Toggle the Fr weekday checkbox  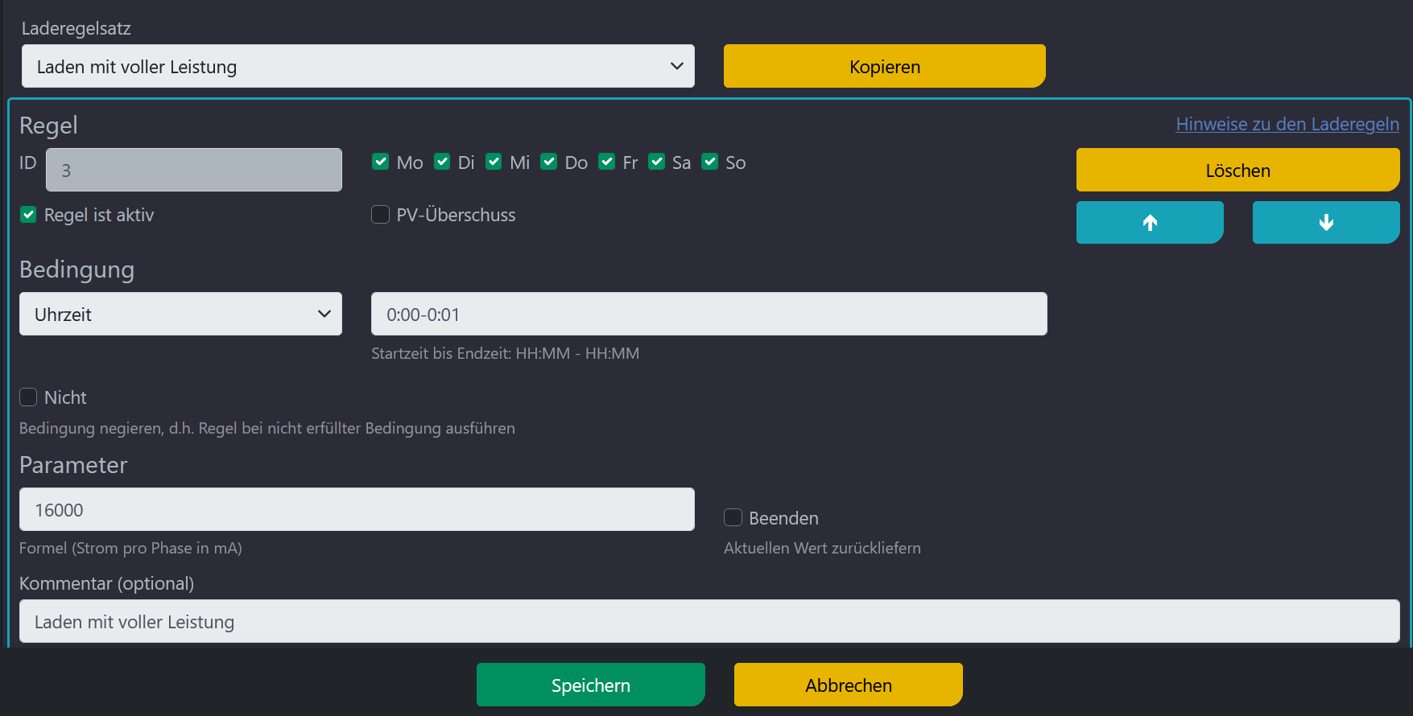pyautogui.click(x=607, y=162)
